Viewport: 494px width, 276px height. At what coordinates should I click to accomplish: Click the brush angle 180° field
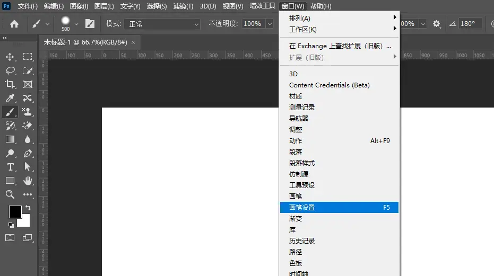[470, 24]
